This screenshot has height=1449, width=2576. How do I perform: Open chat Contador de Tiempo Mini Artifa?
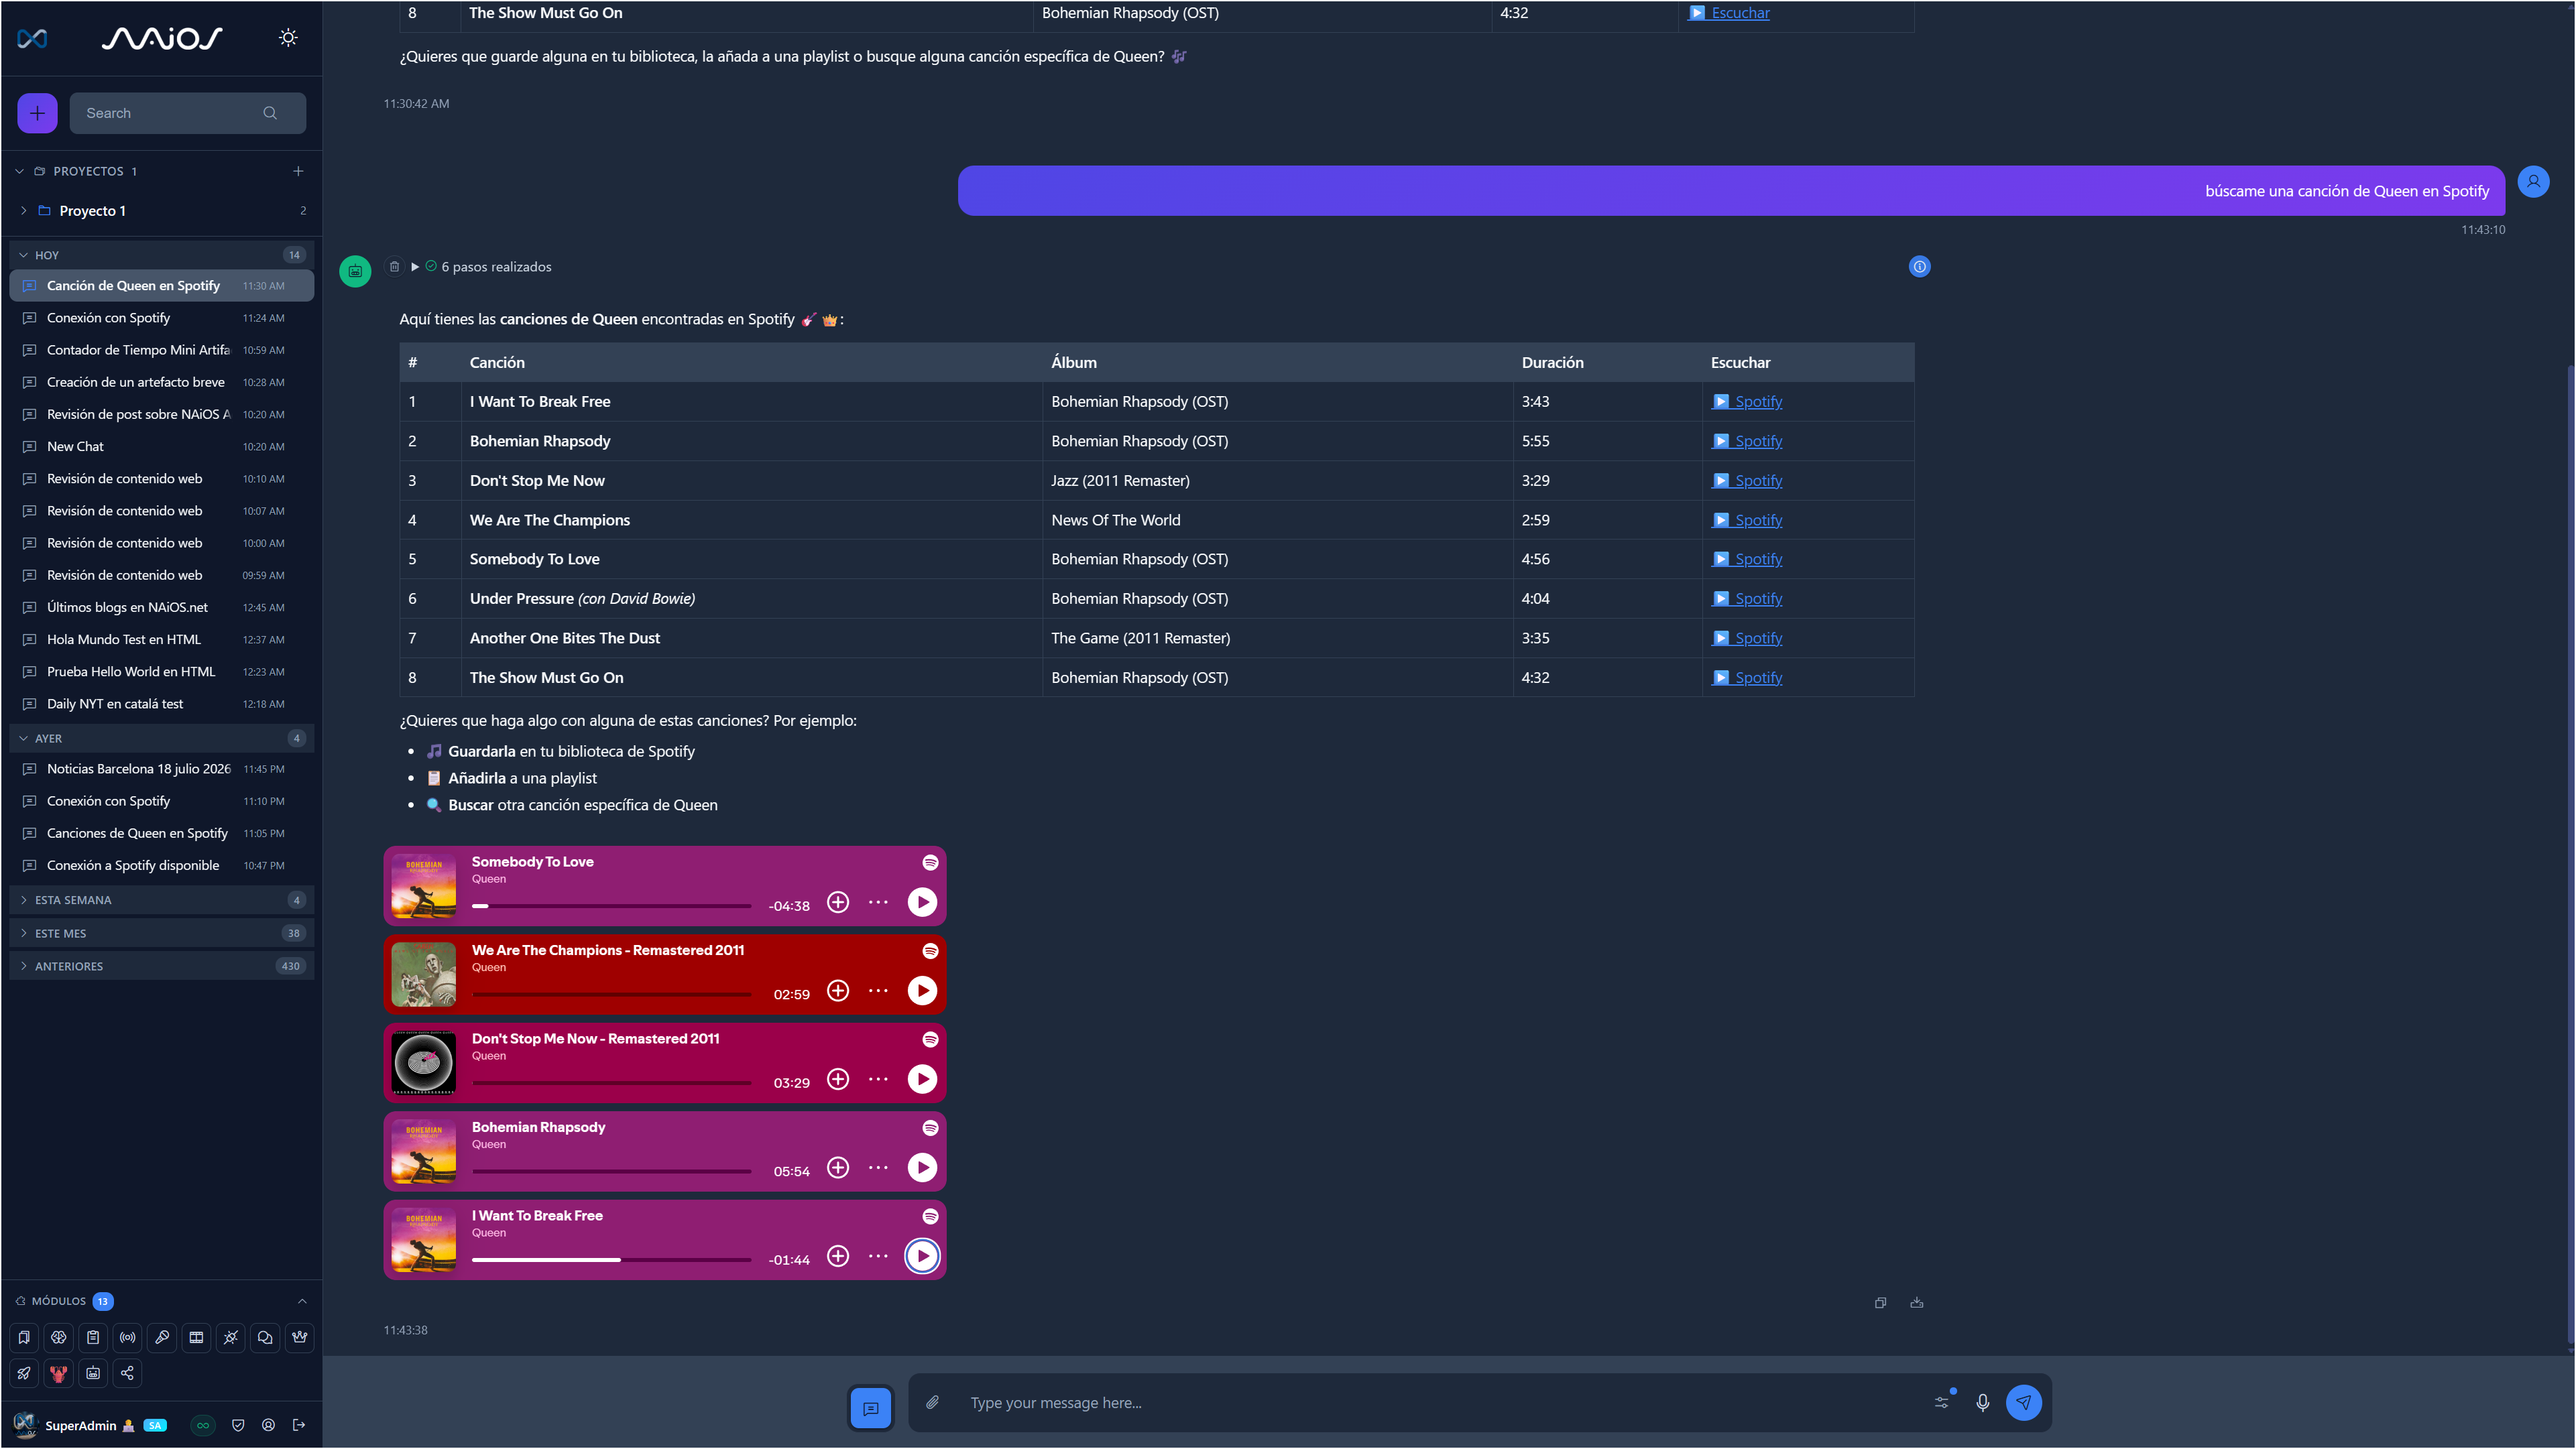(161, 350)
